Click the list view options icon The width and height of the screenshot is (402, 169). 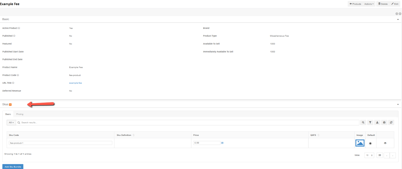click(380, 155)
